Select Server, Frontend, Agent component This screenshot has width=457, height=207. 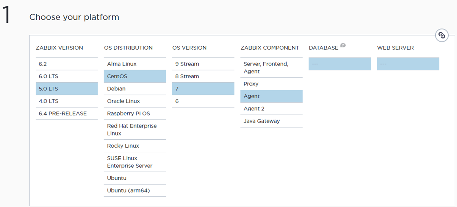271,68
